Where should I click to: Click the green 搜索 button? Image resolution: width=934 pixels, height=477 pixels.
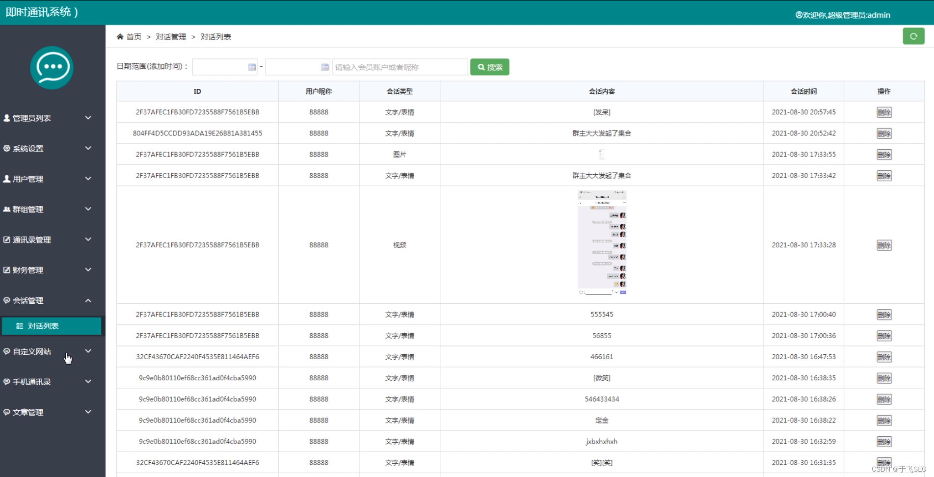point(489,67)
